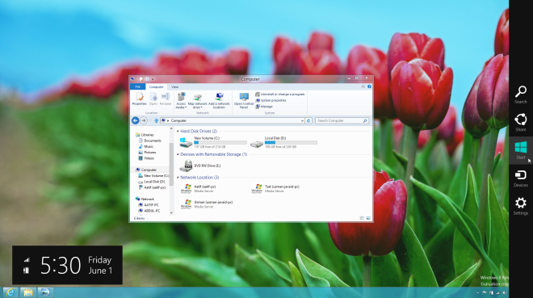Click the third taskbar app icon
The height and width of the screenshot is (298, 533).
45,292
